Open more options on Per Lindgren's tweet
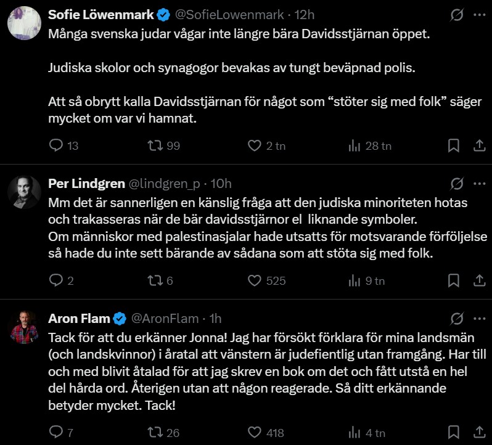The height and width of the screenshot is (445, 492). tap(479, 183)
